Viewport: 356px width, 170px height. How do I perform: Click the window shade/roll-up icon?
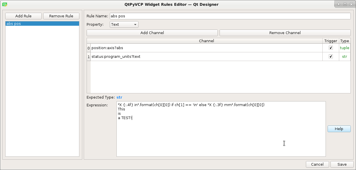(x=339, y=4)
